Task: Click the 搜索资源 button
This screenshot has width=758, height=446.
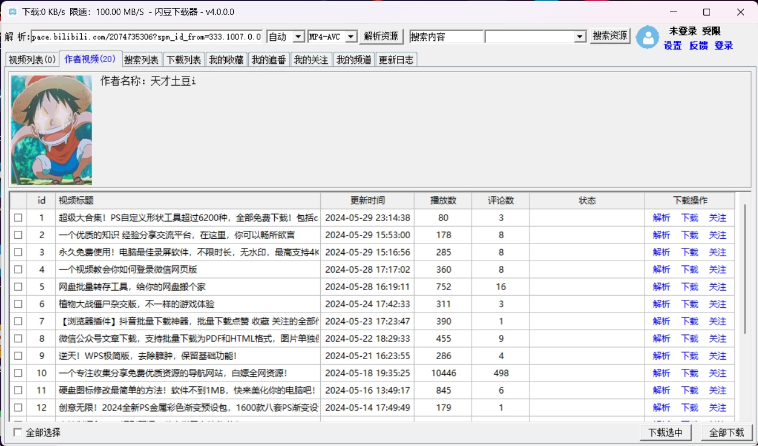Action: pyautogui.click(x=611, y=36)
